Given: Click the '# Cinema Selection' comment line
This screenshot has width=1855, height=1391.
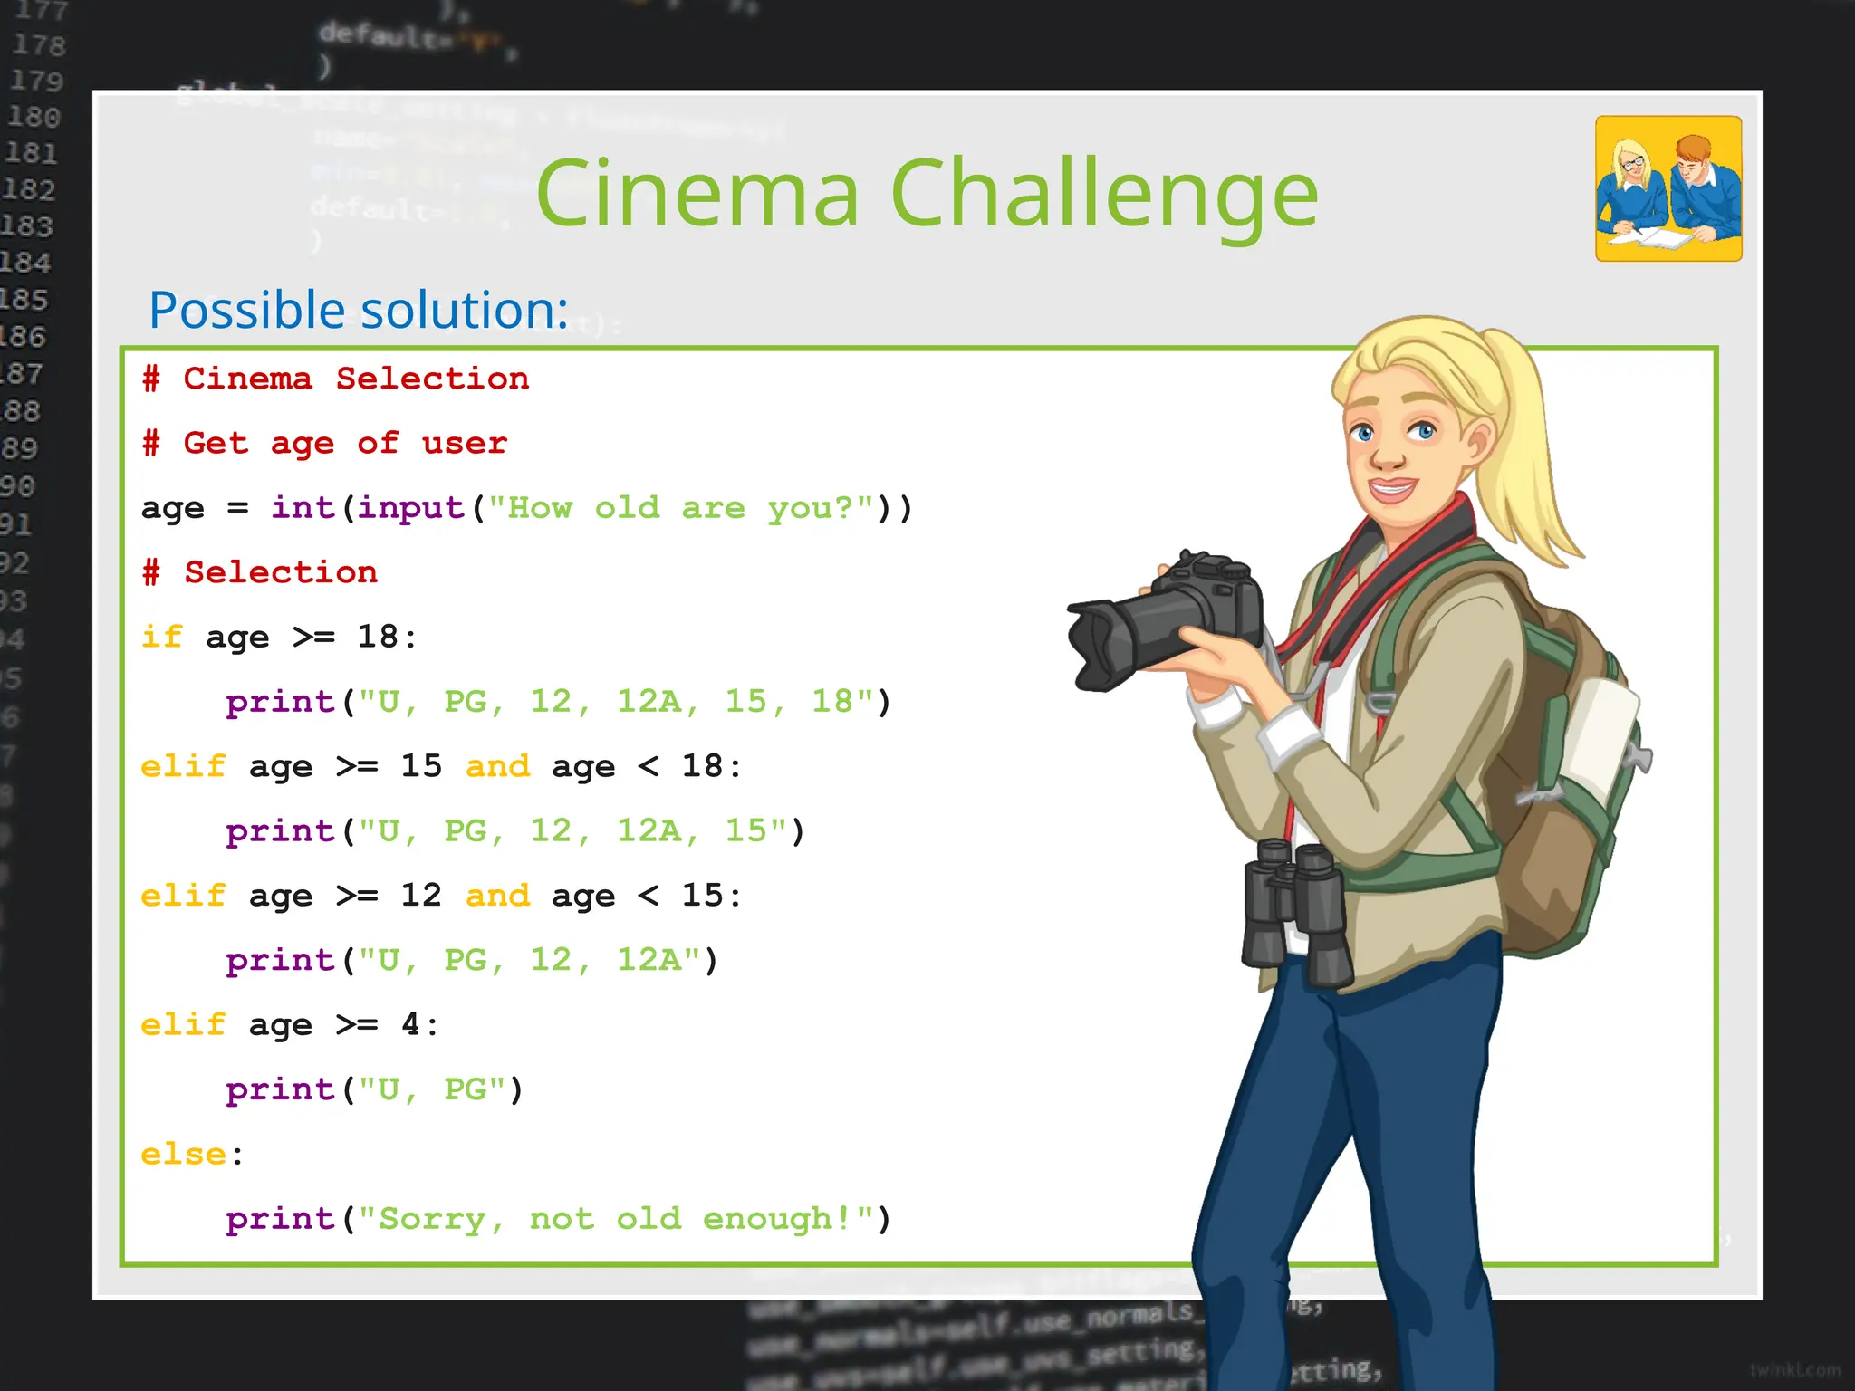Looking at the screenshot, I should (336, 379).
